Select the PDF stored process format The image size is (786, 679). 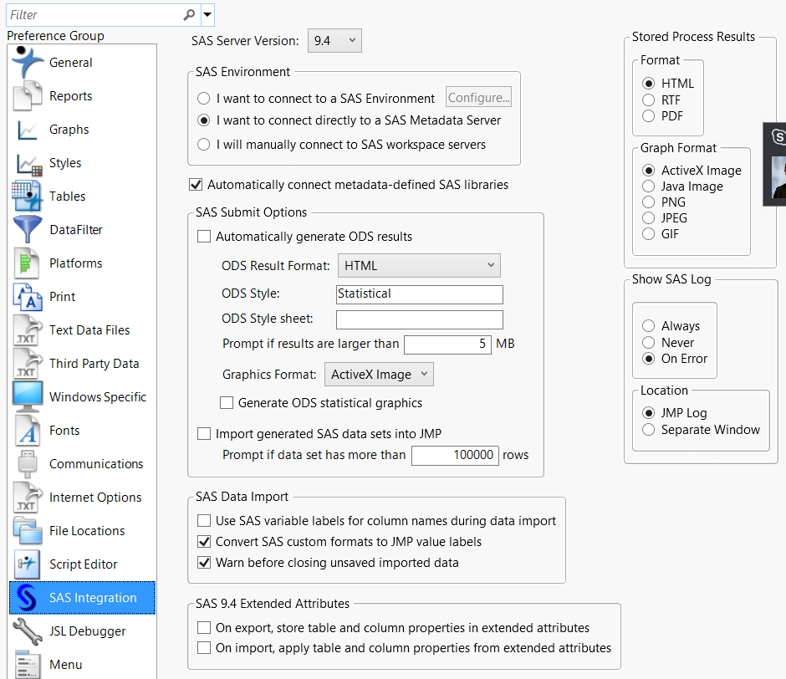point(649,116)
